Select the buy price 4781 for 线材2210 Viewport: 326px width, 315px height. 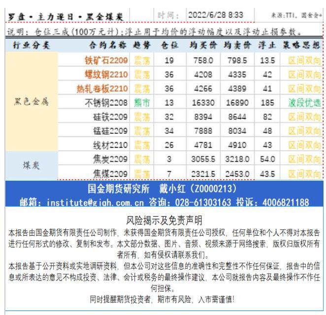pos(203,145)
